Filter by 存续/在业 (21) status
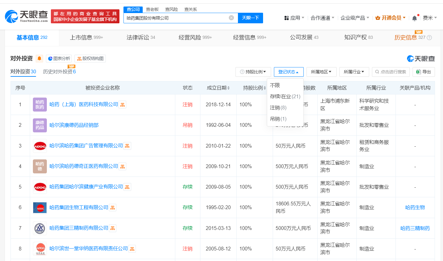Image resolution: width=443 pixels, height=261 pixels. pos(285,96)
